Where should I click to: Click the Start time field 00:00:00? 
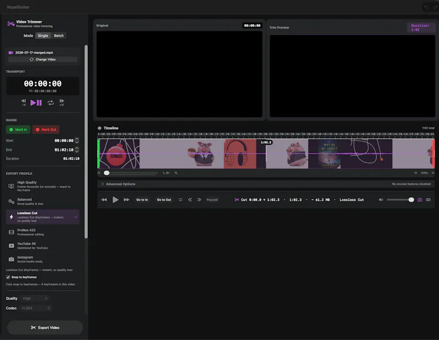pos(64,140)
